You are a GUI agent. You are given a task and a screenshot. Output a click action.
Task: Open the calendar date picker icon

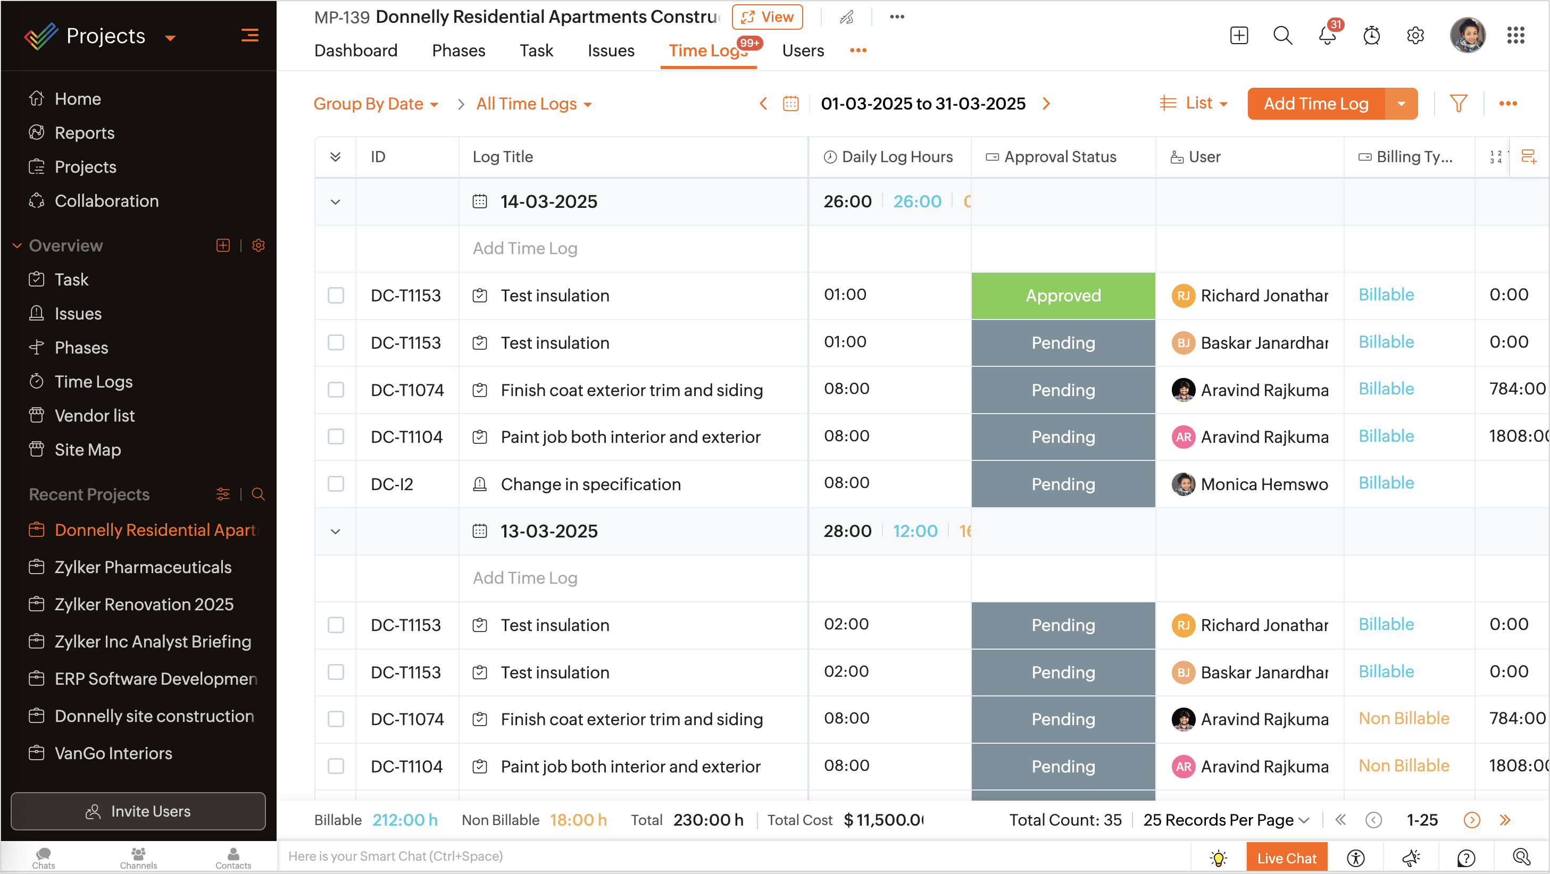pos(790,104)
